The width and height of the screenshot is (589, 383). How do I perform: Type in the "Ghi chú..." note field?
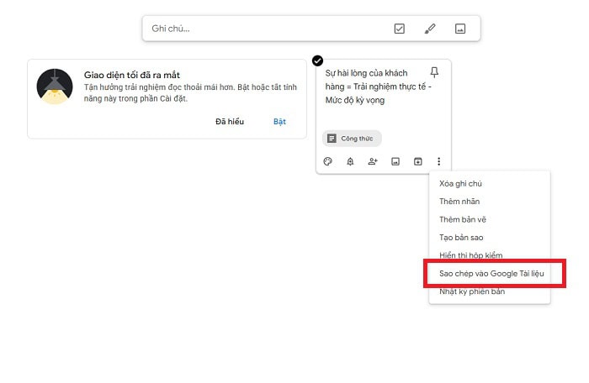[x=261, y=29]
